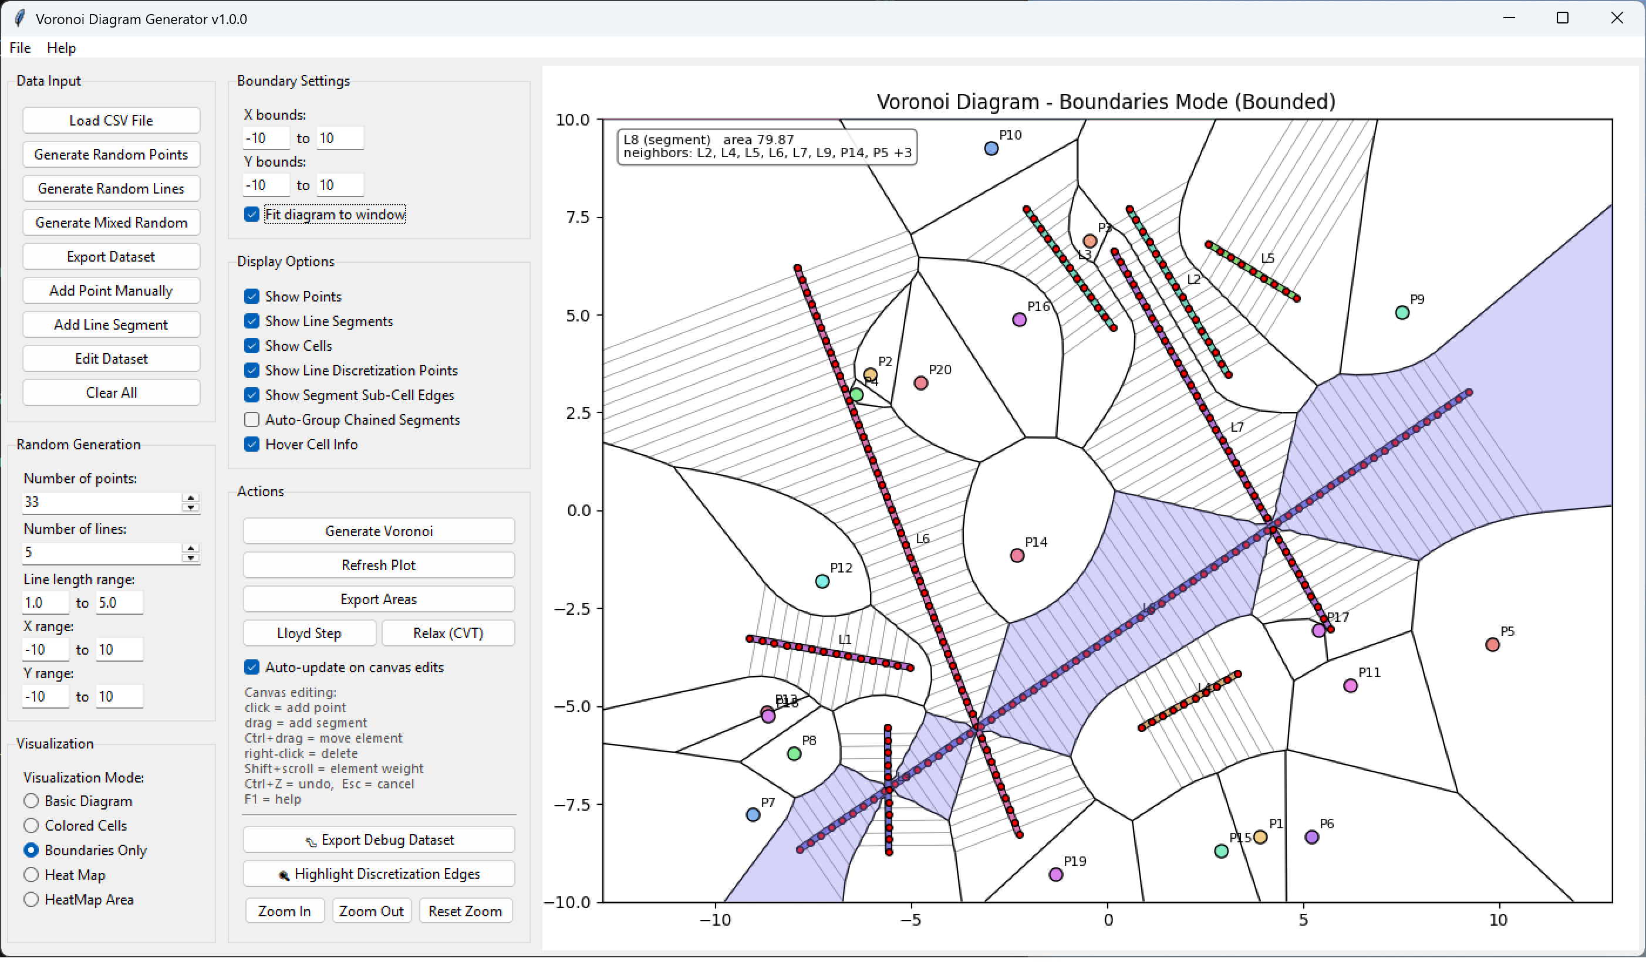Maximize the Voronoi Diagram Generator window
The width and height of the screenshot is (1646, 972).
pyautogui.click(x=1562, y=18)
